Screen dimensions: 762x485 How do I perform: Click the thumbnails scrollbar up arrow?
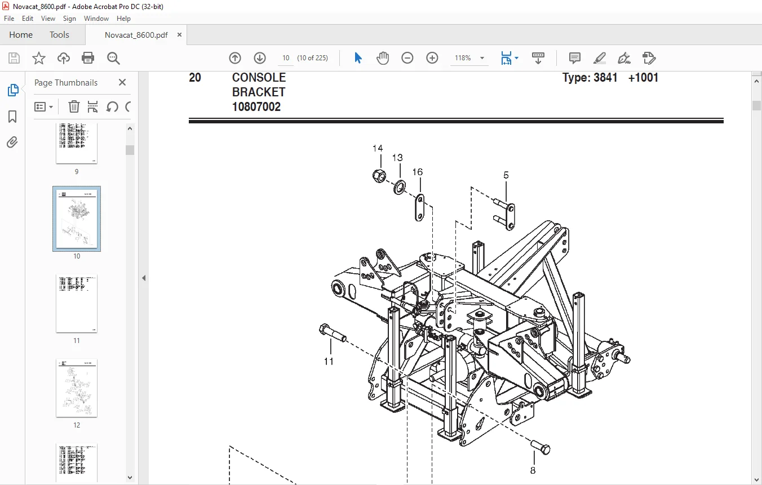click(130, 128)
